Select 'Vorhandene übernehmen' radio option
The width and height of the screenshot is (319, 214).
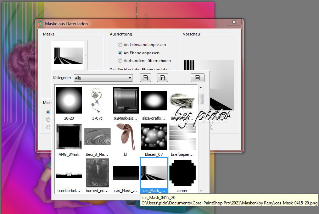click(x=121, y=61)
